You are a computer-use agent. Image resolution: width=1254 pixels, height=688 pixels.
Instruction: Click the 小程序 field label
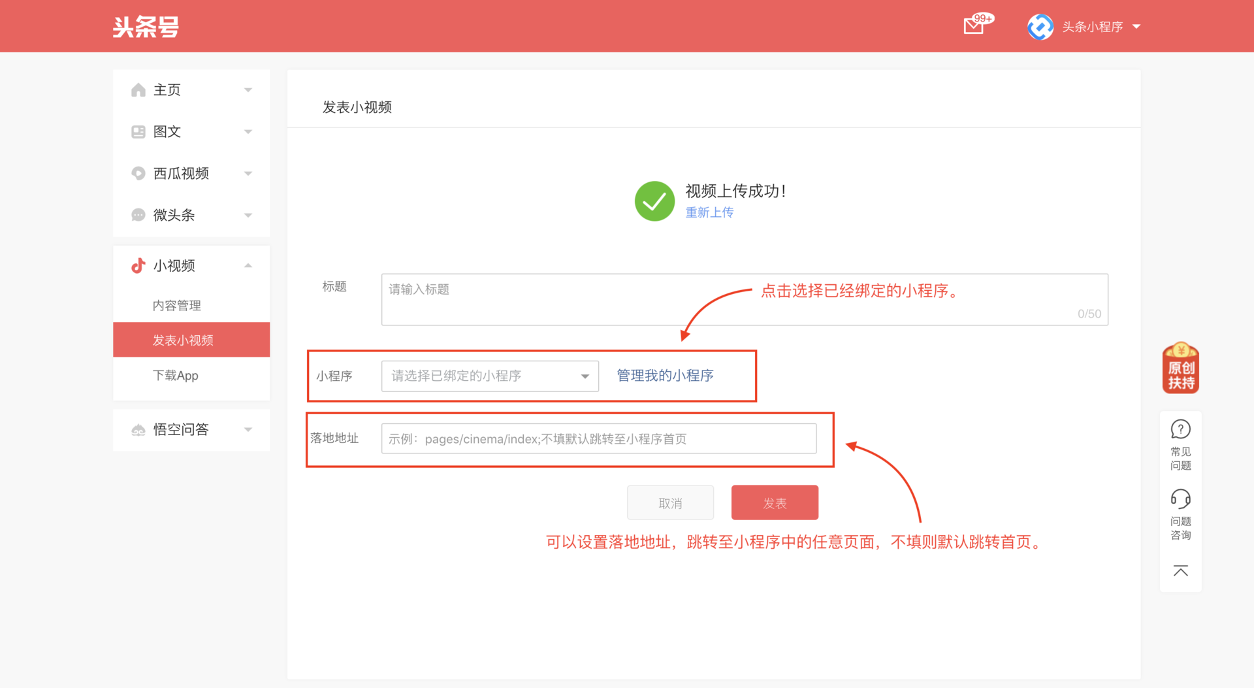pos(334,376)
